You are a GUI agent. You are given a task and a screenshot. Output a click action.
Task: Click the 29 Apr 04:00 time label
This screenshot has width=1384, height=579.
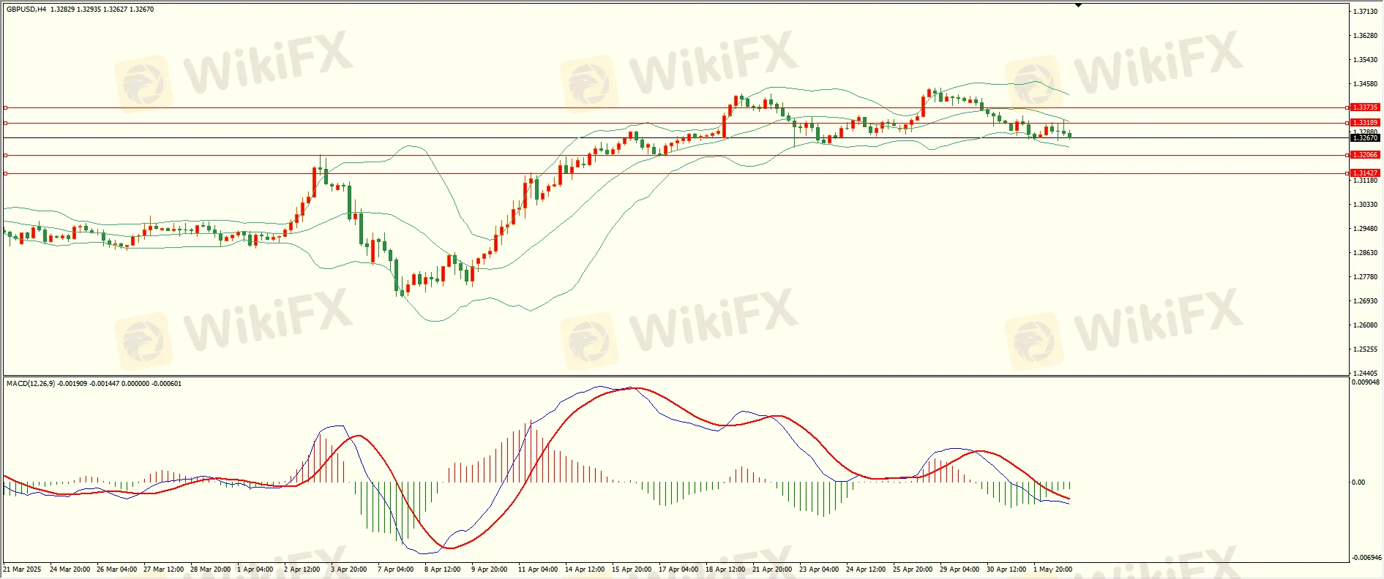[x=960, y=569]
